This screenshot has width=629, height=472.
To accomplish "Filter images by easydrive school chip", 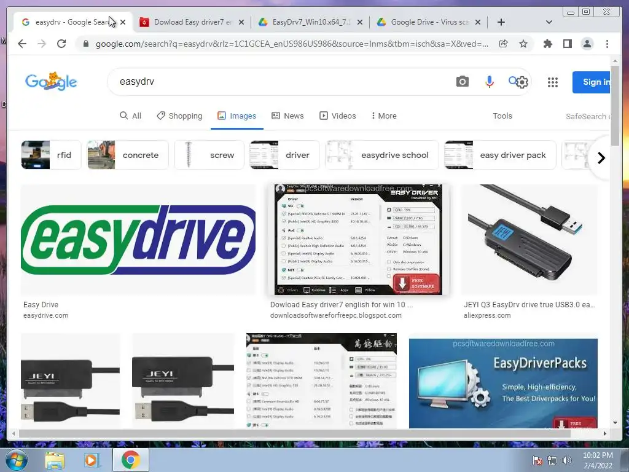I will click(382, 155).
